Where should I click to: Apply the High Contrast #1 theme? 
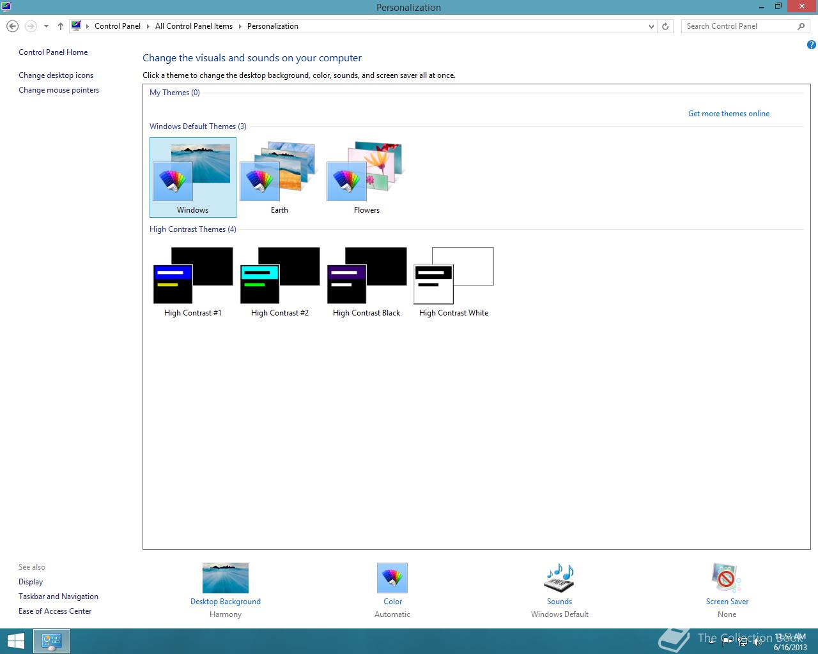click(x=192, y=282)
